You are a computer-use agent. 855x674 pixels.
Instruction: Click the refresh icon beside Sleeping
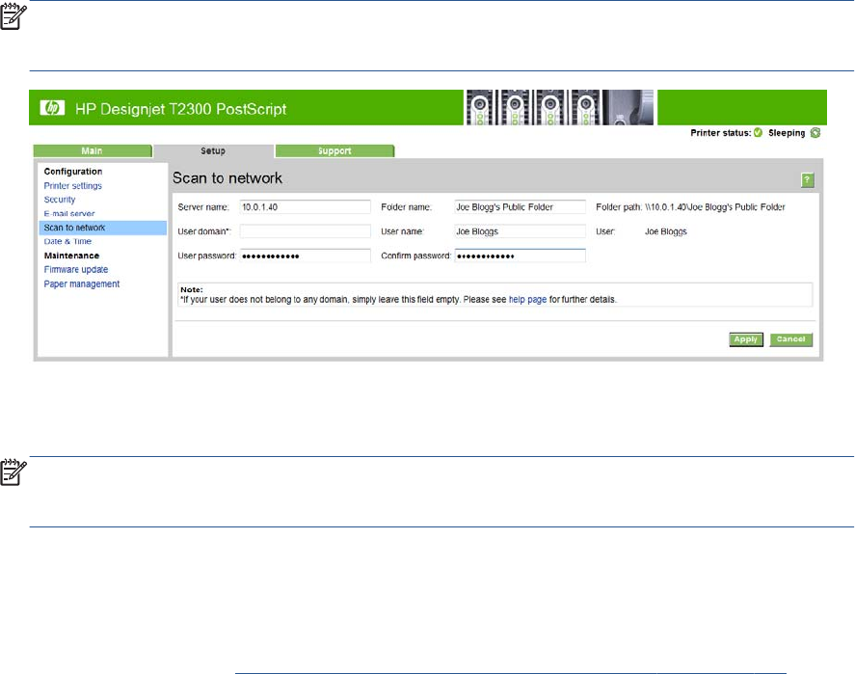[815, 133]
